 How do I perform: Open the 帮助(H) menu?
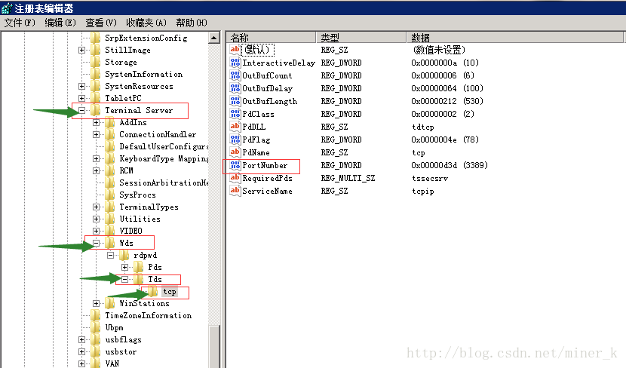[x=192, y=23]
